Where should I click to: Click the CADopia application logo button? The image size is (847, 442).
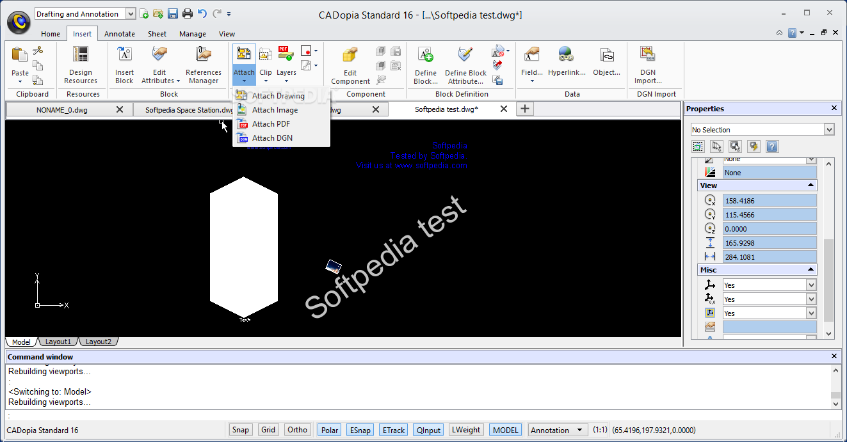click(x=19, y=22)
